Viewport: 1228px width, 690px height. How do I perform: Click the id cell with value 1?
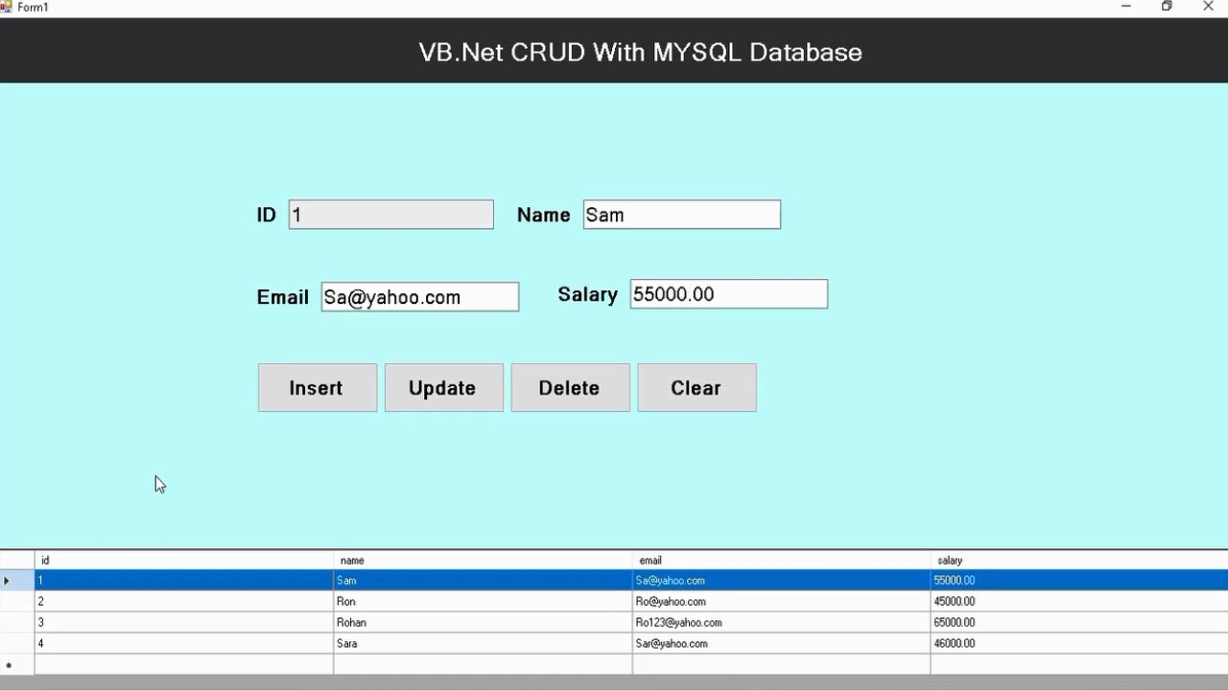tap(184, 581)
